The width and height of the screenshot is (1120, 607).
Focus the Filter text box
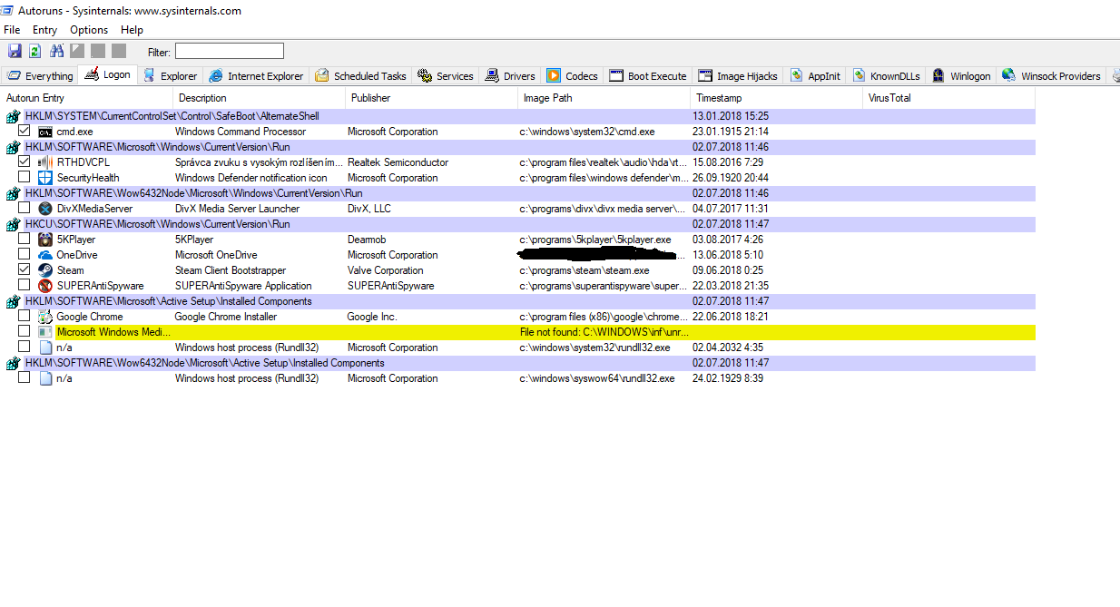tap(229, 52)
